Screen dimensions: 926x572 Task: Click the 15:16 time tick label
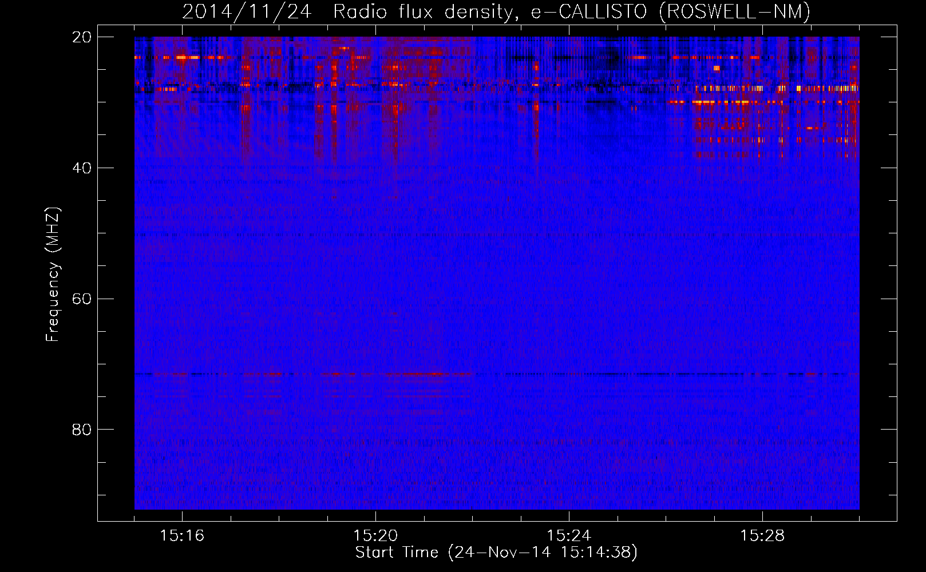(x=182, y=535)
